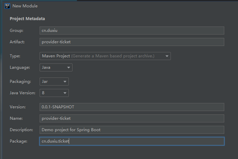
Task: Click the Project Metadata heading
Action: pyautogui.click(x=27, y=19)
